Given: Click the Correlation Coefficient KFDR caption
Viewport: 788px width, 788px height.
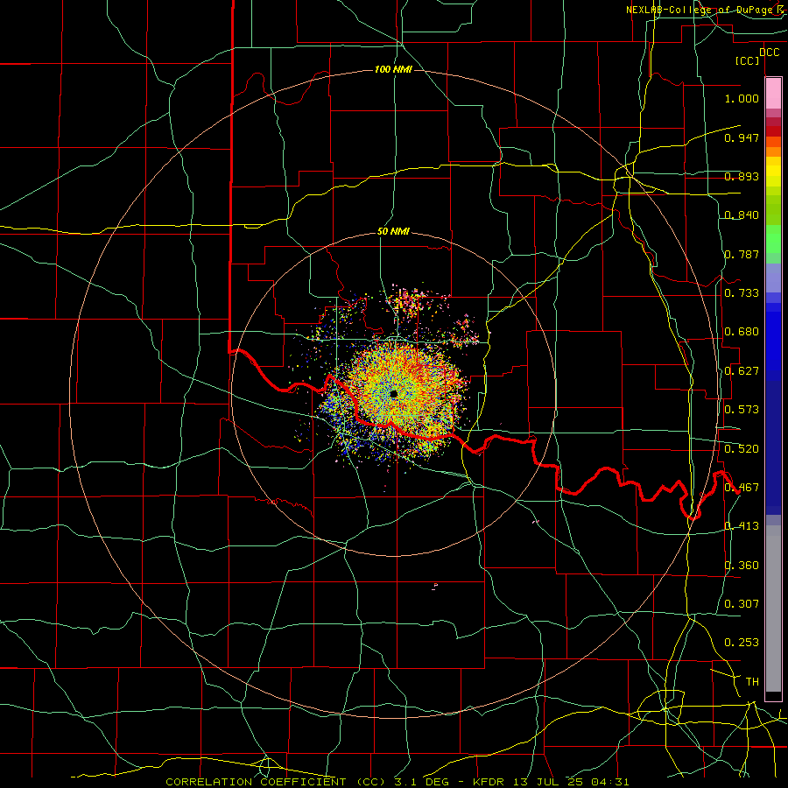Looking at the screenshot, I should point(397,782).
